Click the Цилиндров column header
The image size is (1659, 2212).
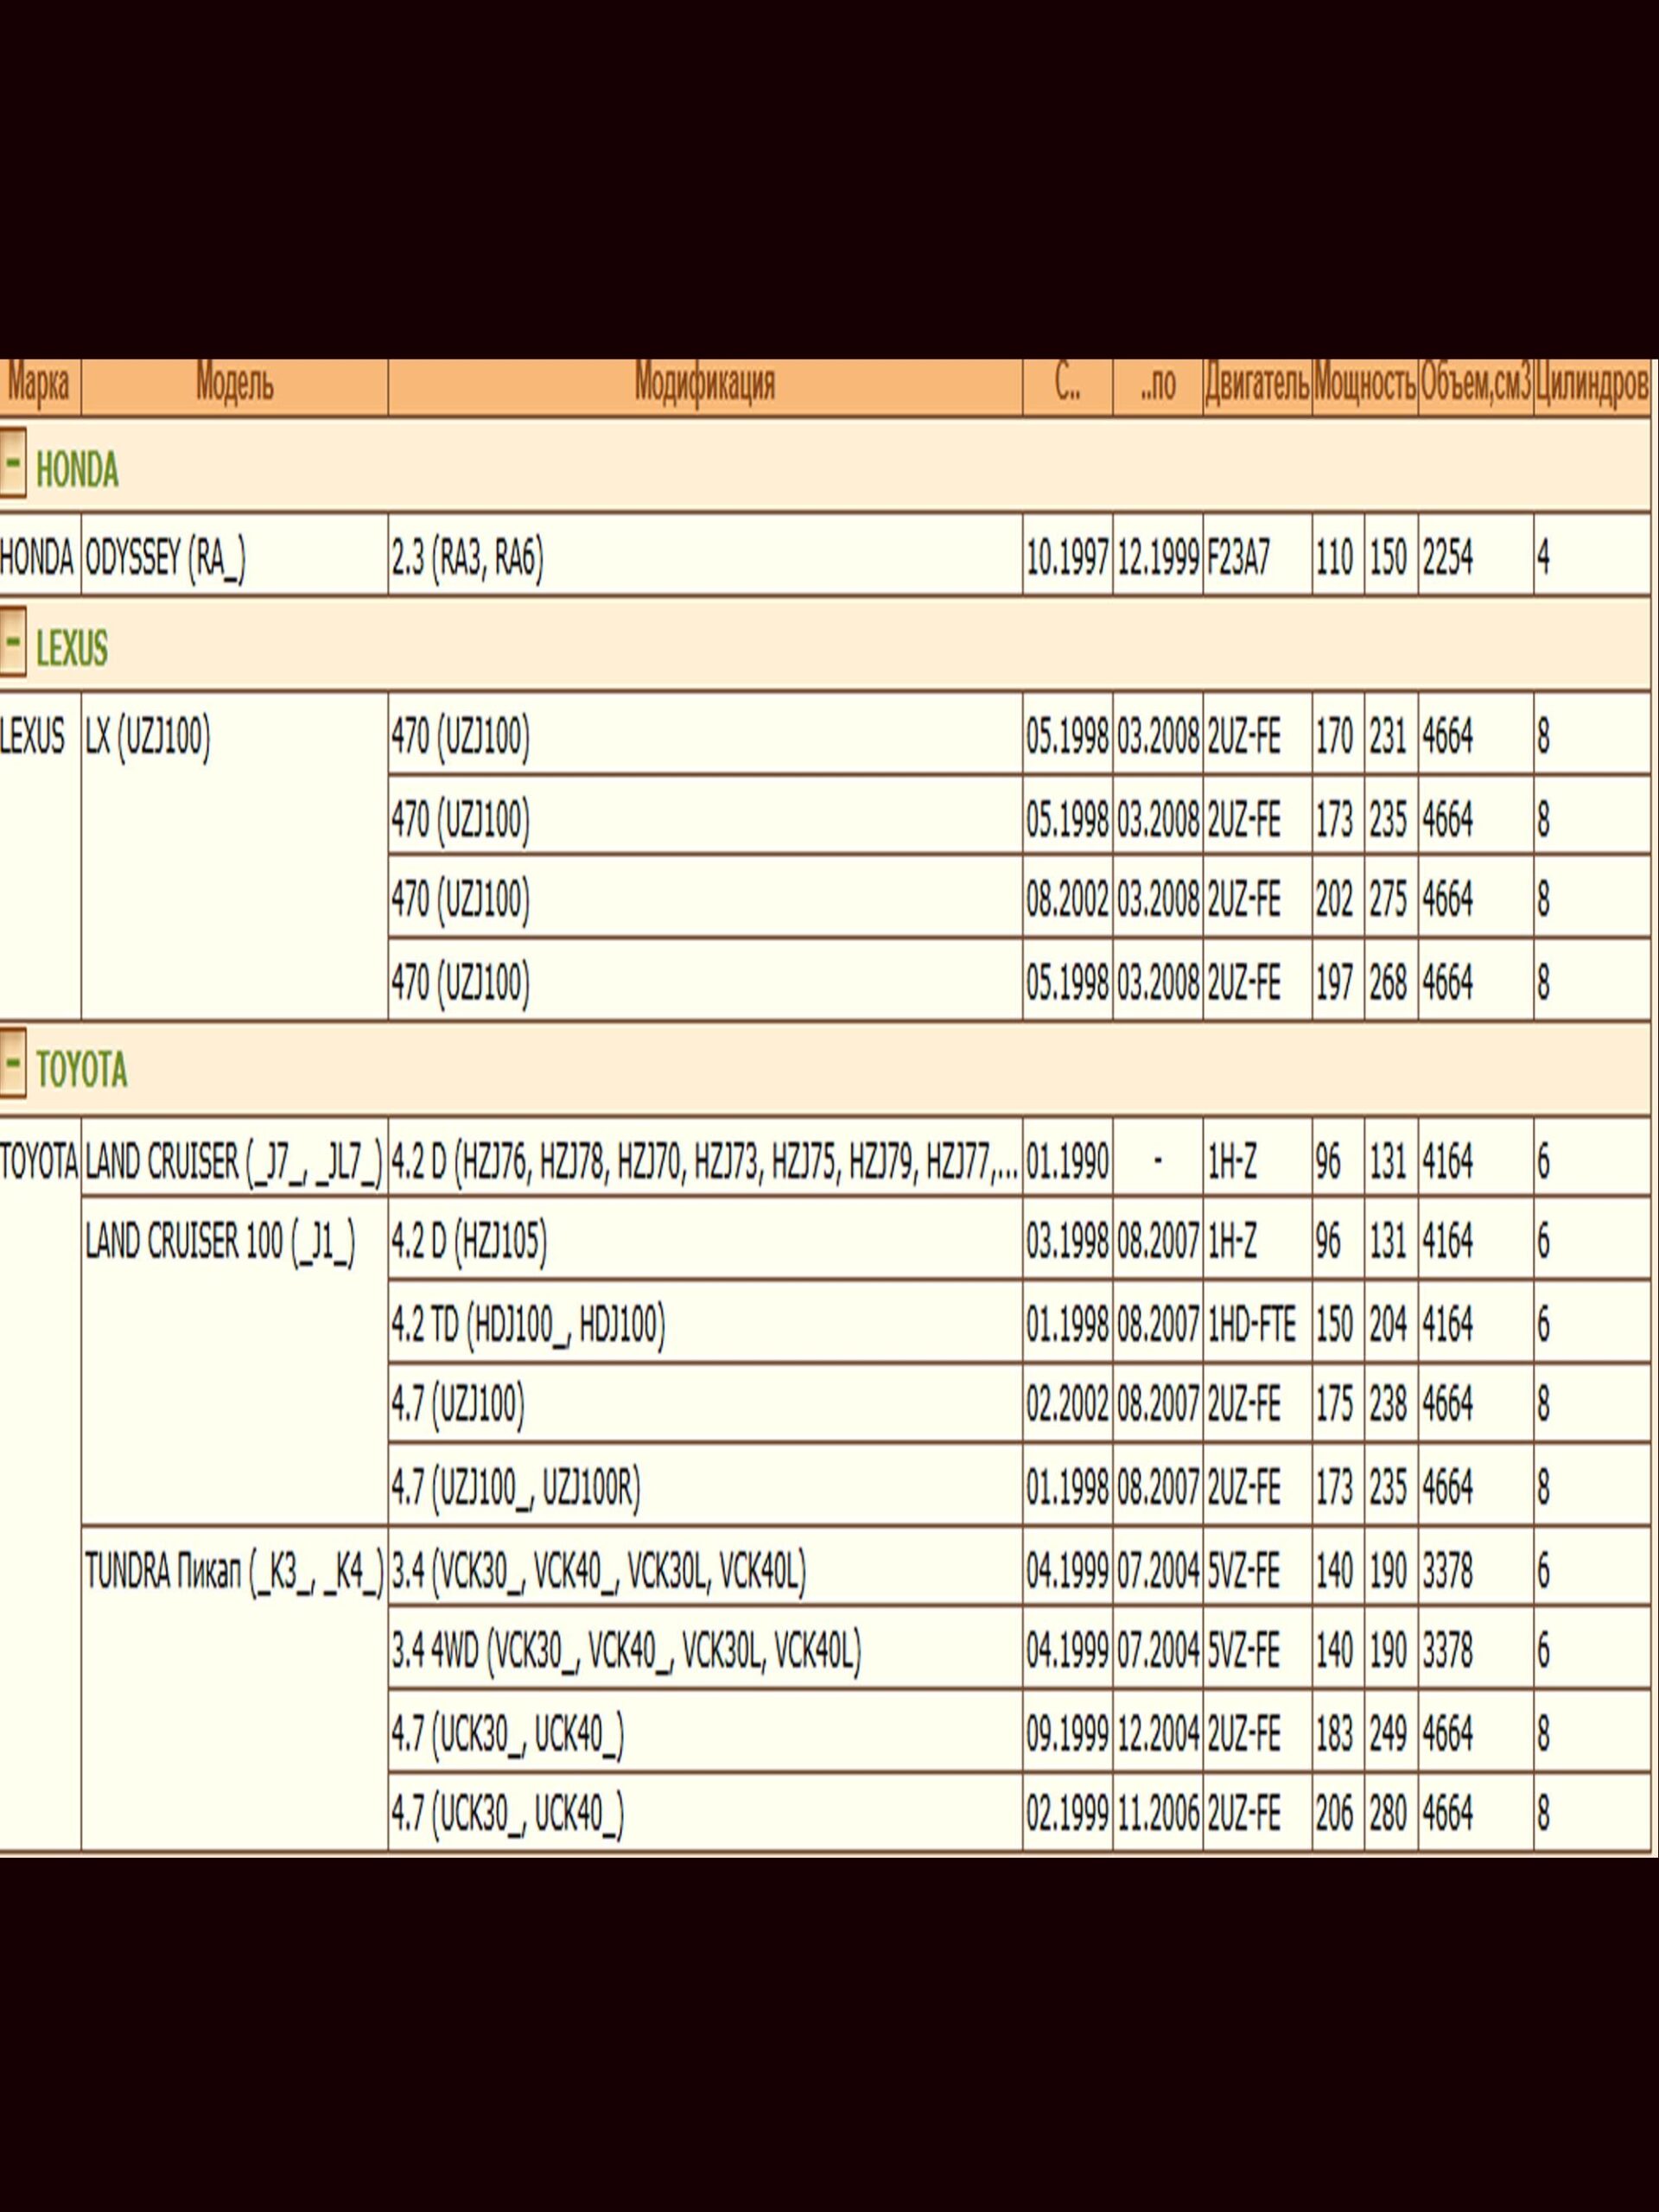tap(1591, 385)
